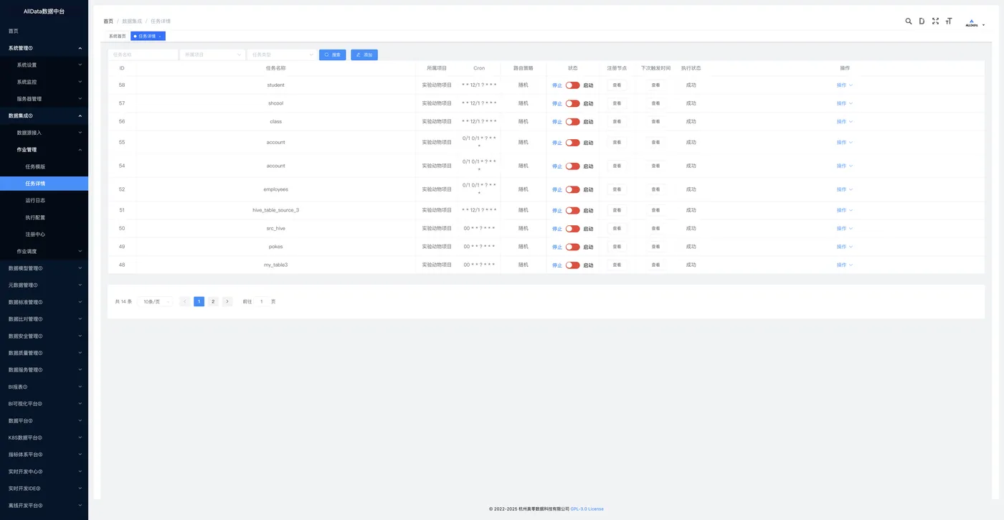Go to page 2 of pagination

(x=213, y=302)
